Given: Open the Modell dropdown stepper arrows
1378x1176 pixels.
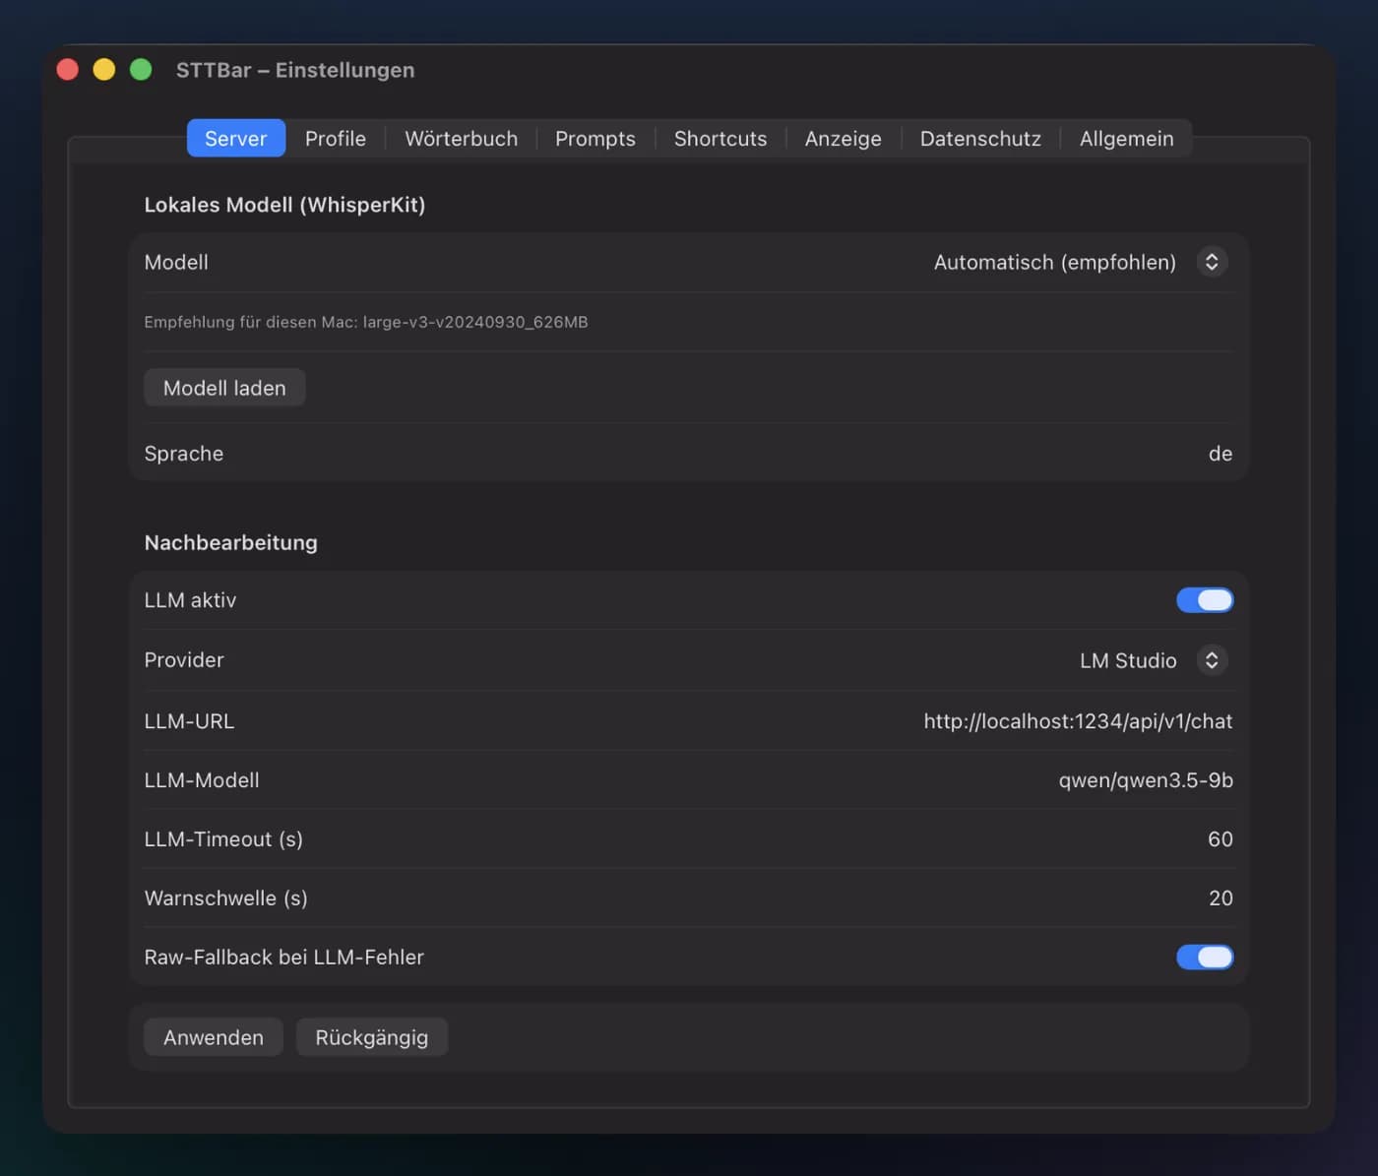Looking at the screenshot, I should (1212, 262).
